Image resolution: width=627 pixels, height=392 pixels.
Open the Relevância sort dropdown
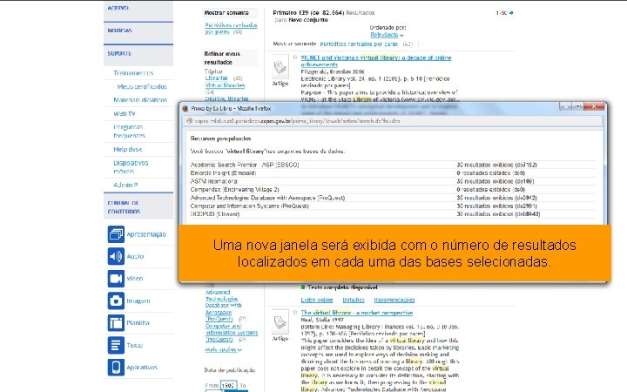(387, 35)
